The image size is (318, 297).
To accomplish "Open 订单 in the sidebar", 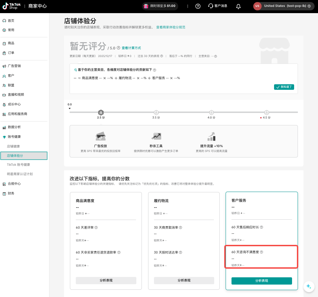I will 11,53.
